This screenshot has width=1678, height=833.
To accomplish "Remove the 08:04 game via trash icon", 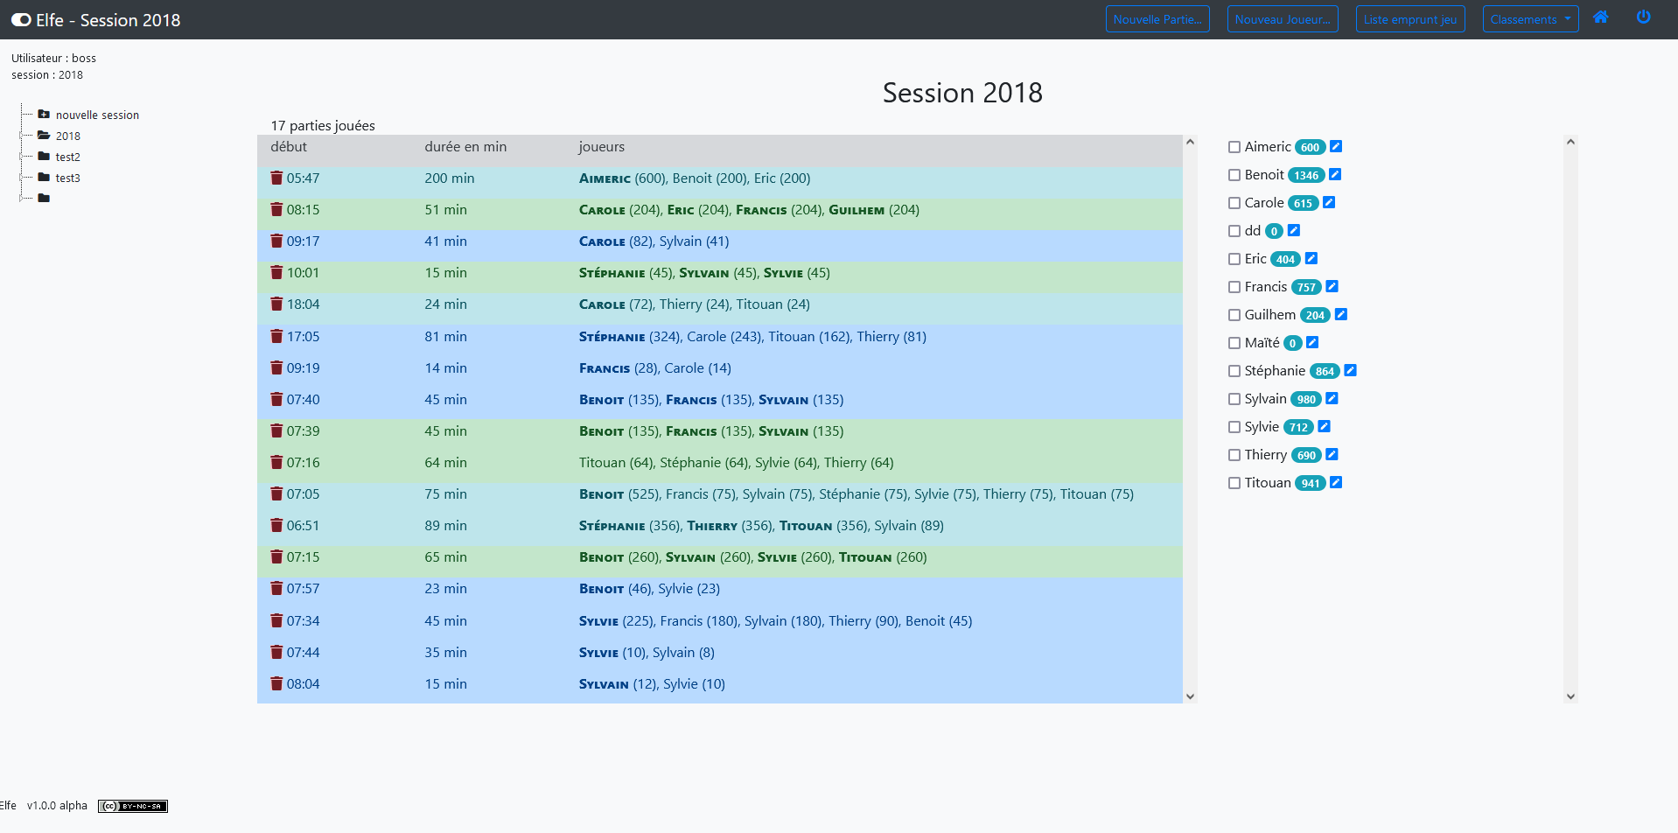I will (276, 684).
